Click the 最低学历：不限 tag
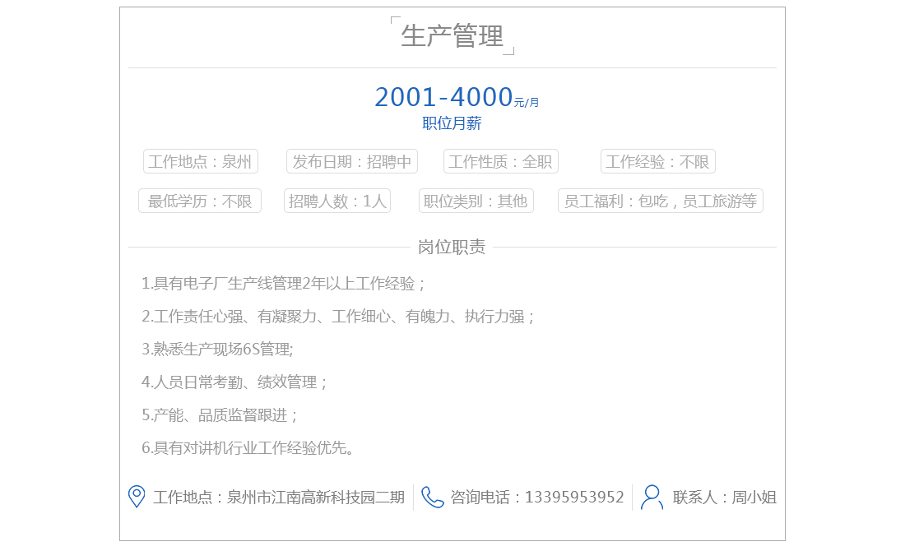Screen dimensions: 905x551 pyautogui.click(x=200, y=201)
